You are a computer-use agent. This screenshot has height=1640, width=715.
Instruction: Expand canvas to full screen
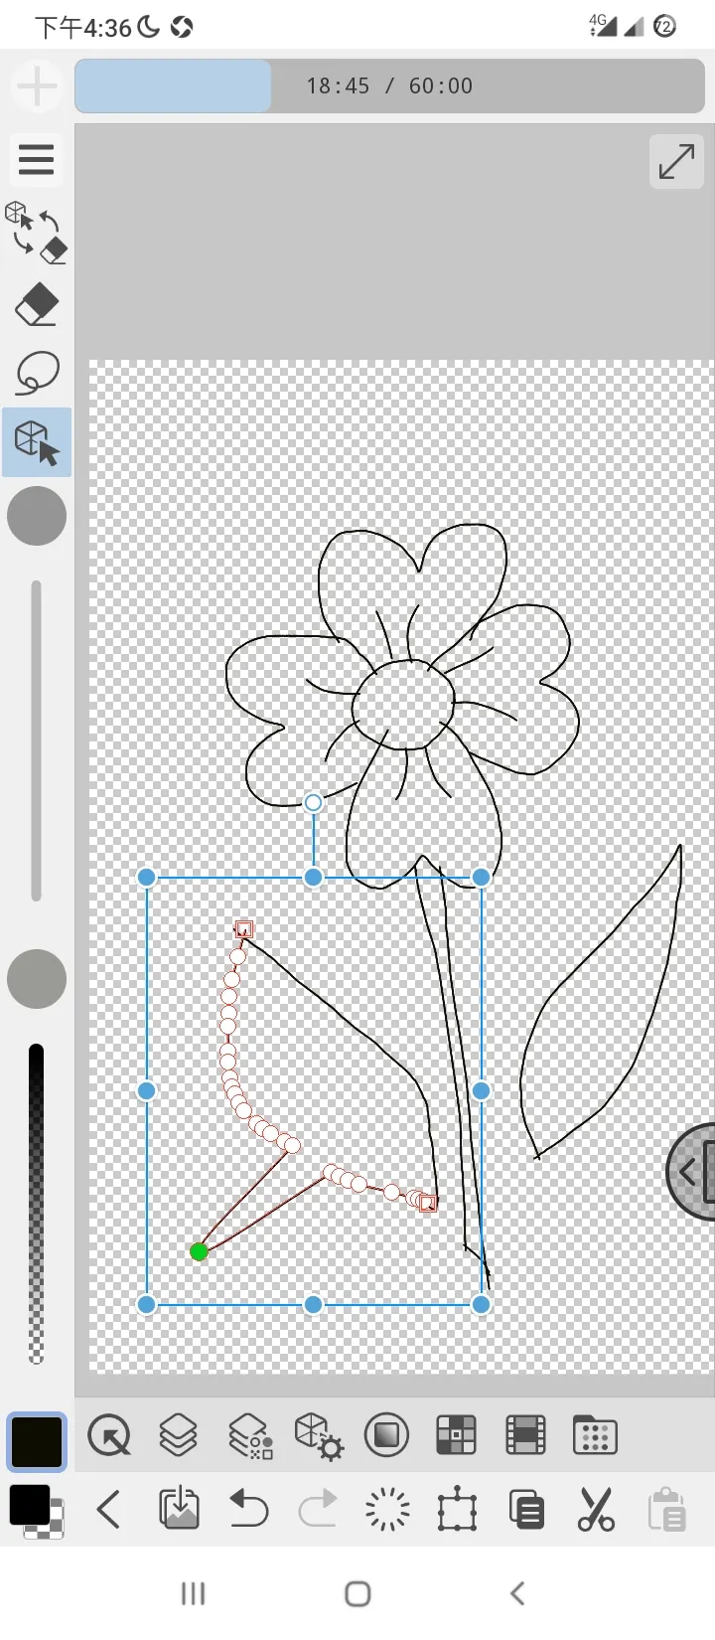pyautogui.click(x=676, y=160)
